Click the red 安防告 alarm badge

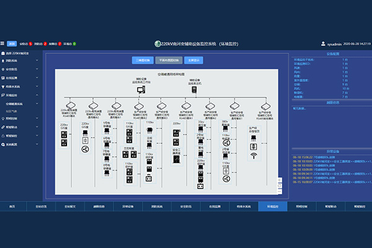(x=30, y=44)
